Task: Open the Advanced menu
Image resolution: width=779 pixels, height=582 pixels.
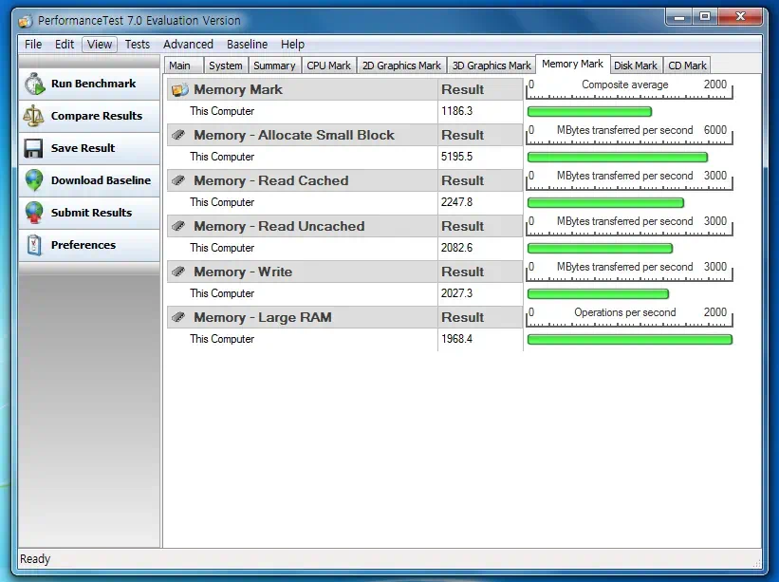Action: [x=188, y=44]
